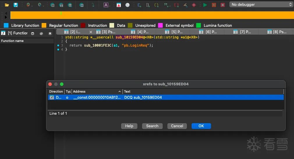
Task: Close the Functions panel
Action: 50,33
